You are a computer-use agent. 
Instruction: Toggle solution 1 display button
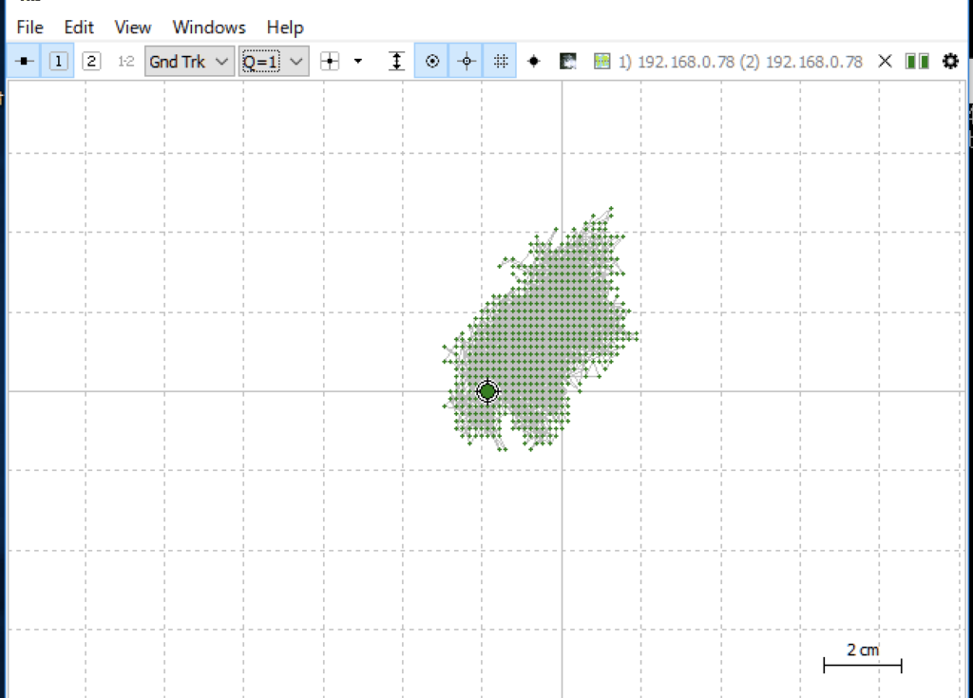pos(58,61)
